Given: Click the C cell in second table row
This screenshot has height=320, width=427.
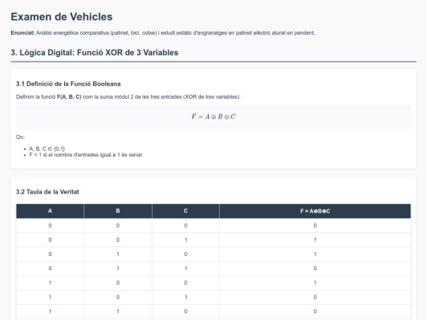Looking at the screenshot, I should click(186, 240).
